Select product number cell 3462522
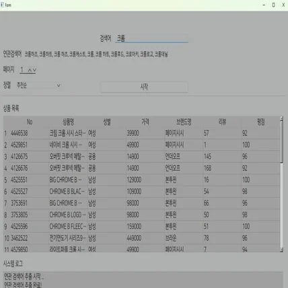Screen dimensions: 288x288 click(30, 238)
